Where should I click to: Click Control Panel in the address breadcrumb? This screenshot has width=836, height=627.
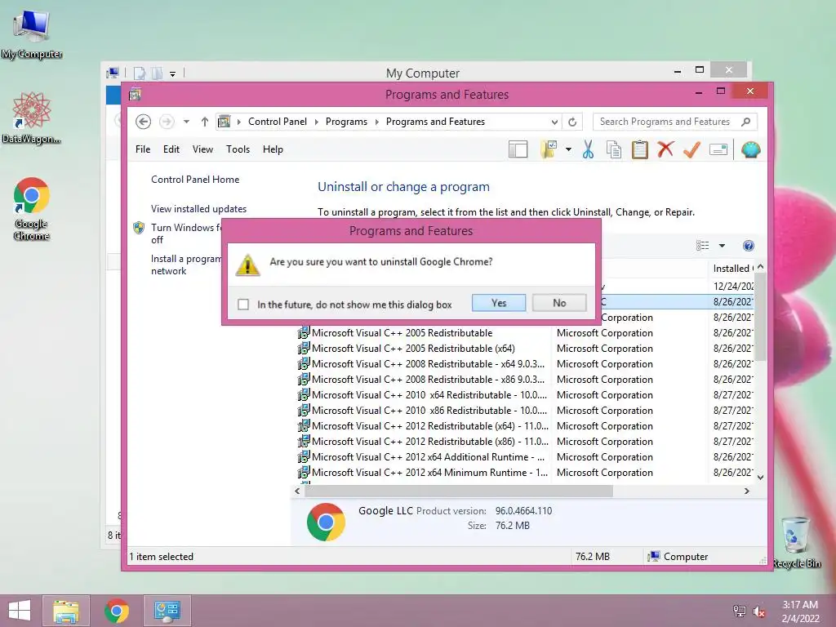tap(278, 122)
